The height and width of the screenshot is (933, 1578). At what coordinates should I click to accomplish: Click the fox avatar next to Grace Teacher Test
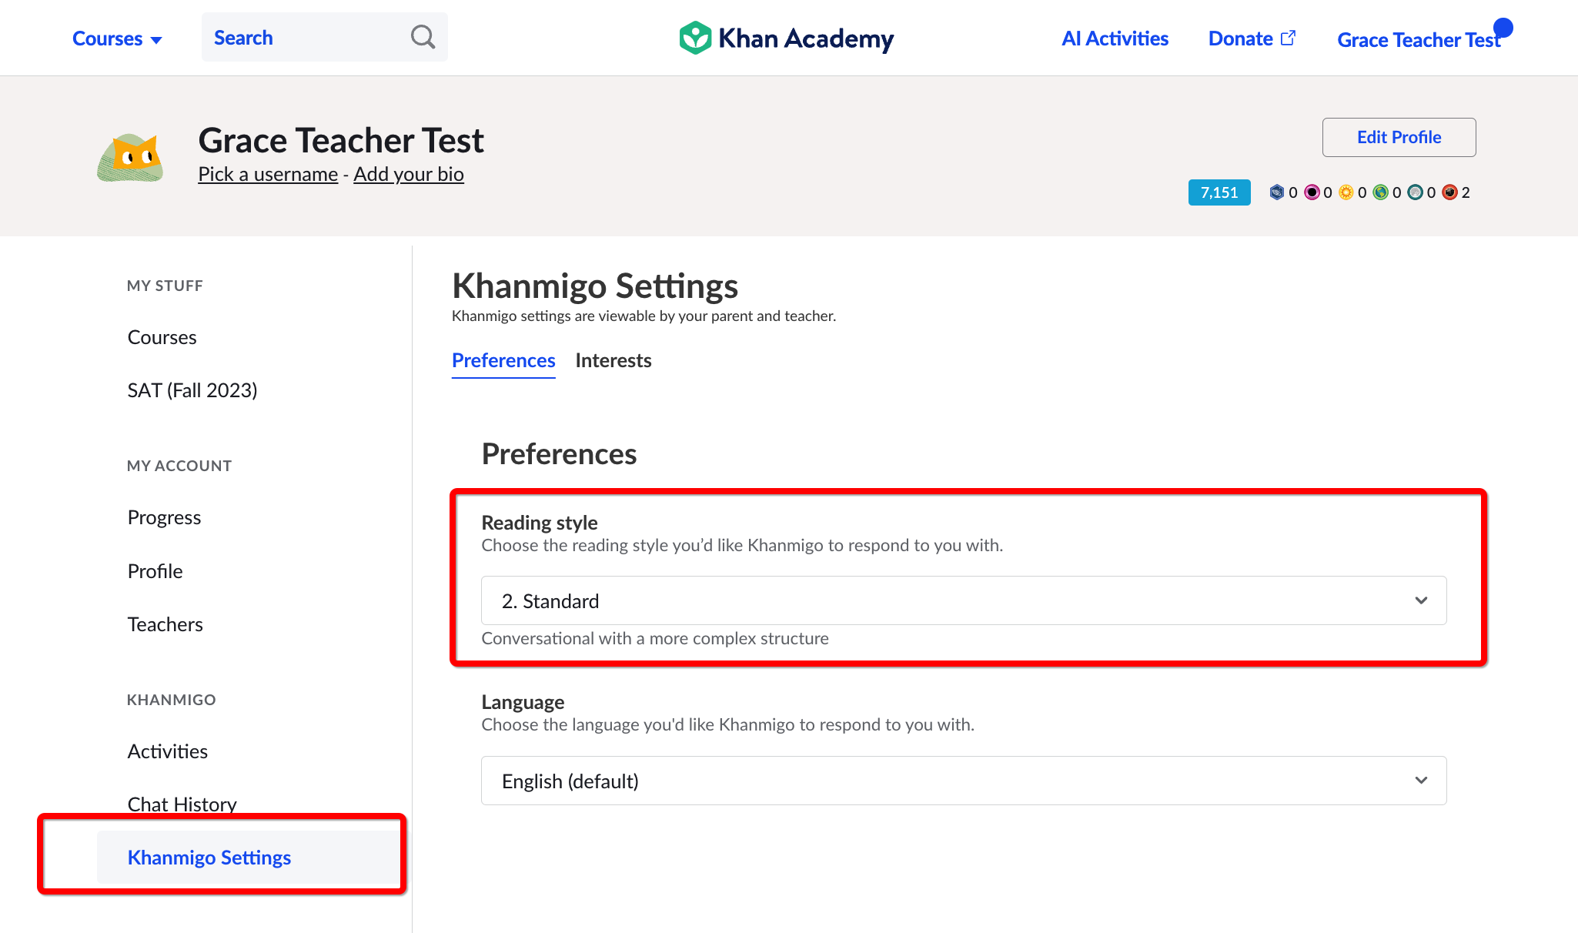point(131,156)
